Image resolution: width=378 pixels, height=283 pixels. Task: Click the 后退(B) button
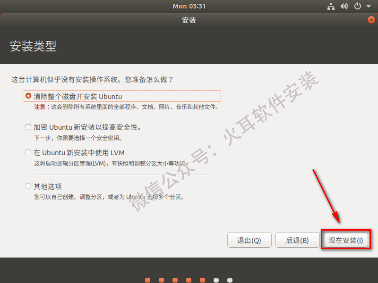click(x=297, y=240)
